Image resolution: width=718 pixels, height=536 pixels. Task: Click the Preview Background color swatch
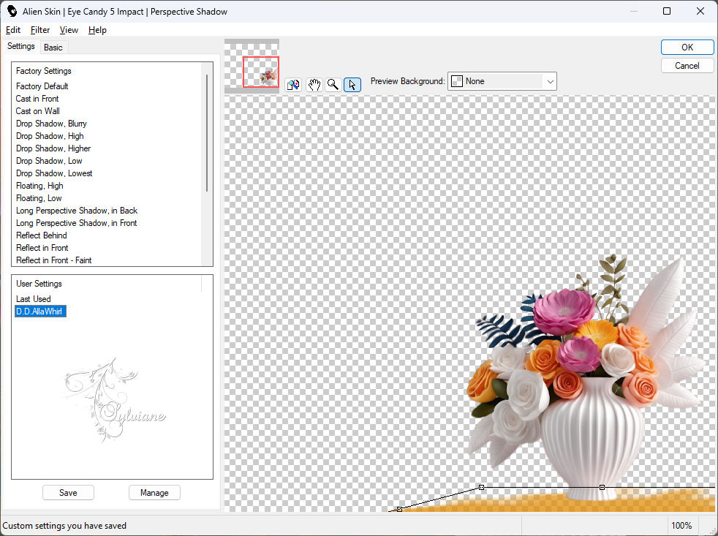(x=456, y=81)
